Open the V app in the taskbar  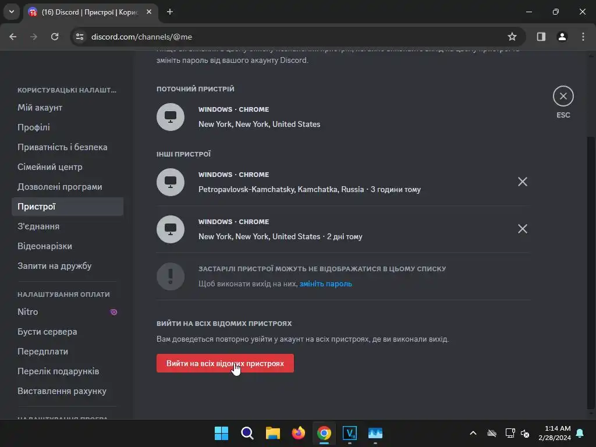click(350, 433)
